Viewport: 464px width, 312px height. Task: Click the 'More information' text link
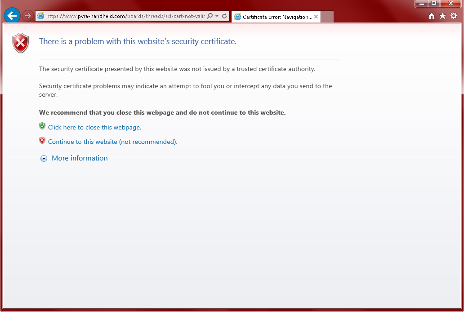(80, 158)
